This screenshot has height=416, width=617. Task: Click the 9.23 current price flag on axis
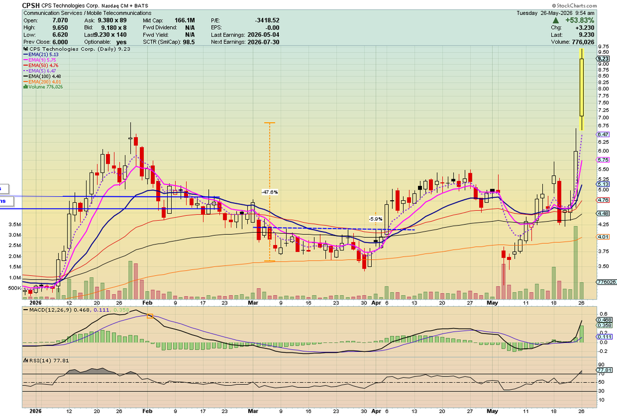[x=603, y=59]
